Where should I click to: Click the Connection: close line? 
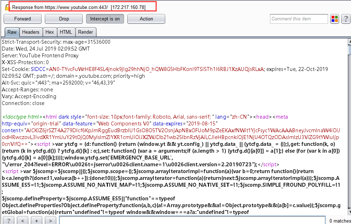tap(23, 103)
